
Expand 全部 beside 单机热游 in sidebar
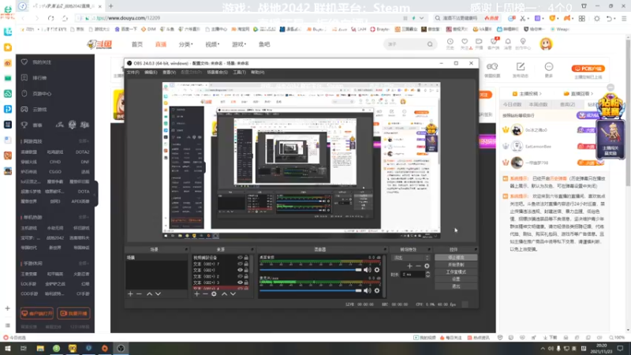tap(84, 218)
